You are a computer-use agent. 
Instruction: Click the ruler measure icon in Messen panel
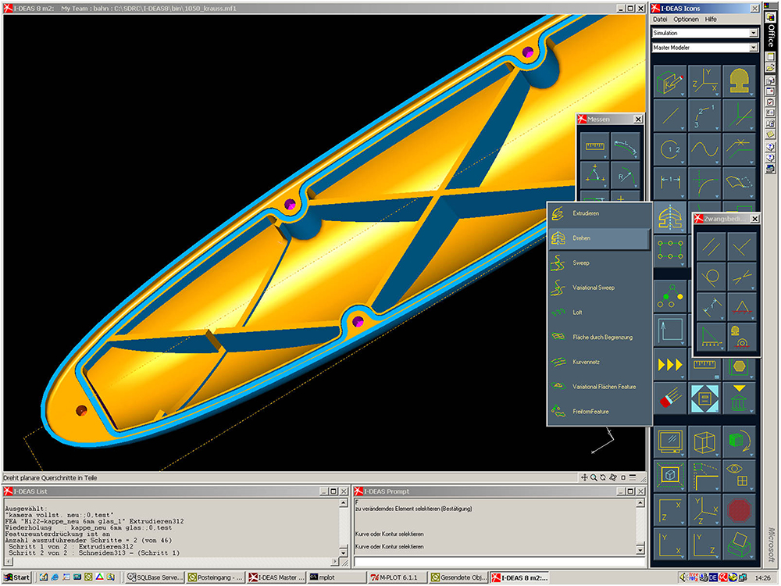pyautogui.click(x=594, y=146)
